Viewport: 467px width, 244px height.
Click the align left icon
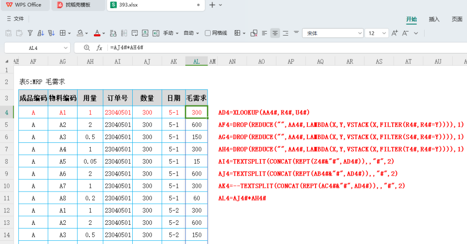tap(265, 33)
